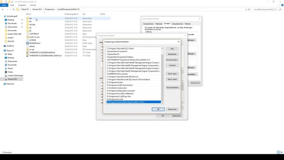
Task: Close the Umgebungsvariable bearbeiten dialog
Action: coord(178,42)
